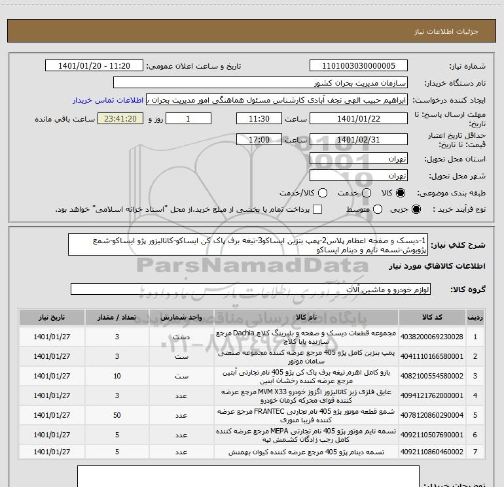Click the 11:30 response time field
The height and width of the screenshot is (487, 504).
click(x=259, y=119)
